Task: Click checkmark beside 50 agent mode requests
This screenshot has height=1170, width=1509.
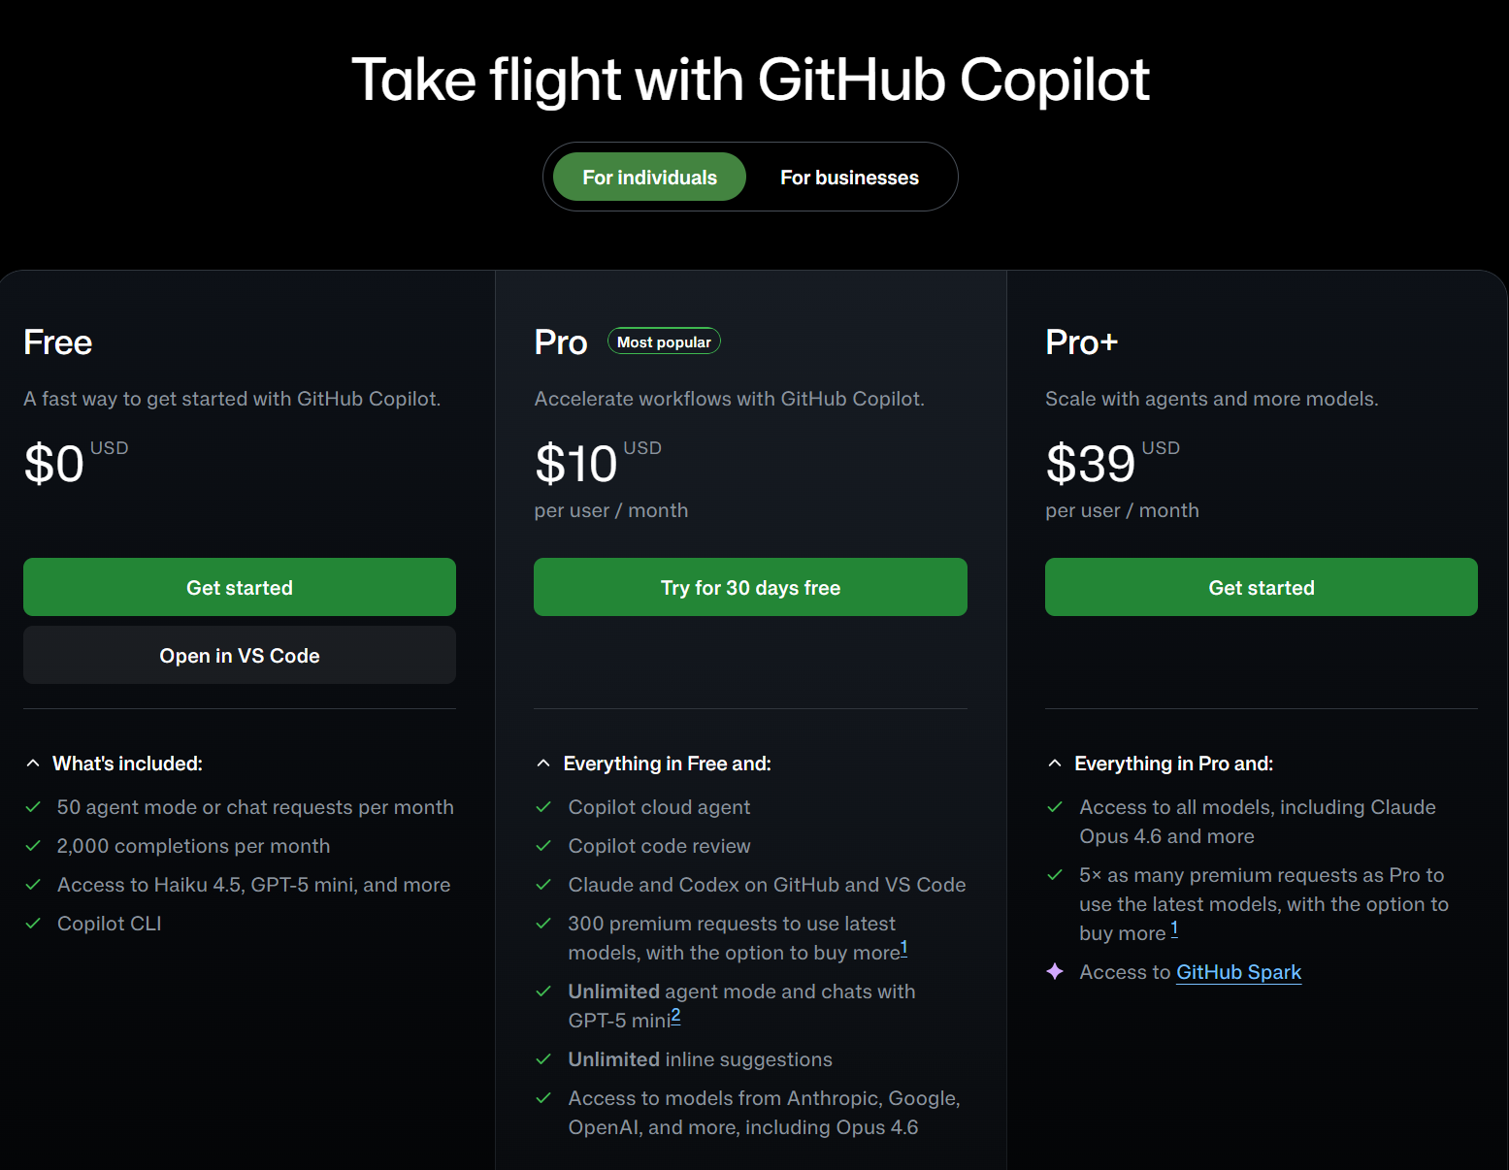Action: [33, 807]
